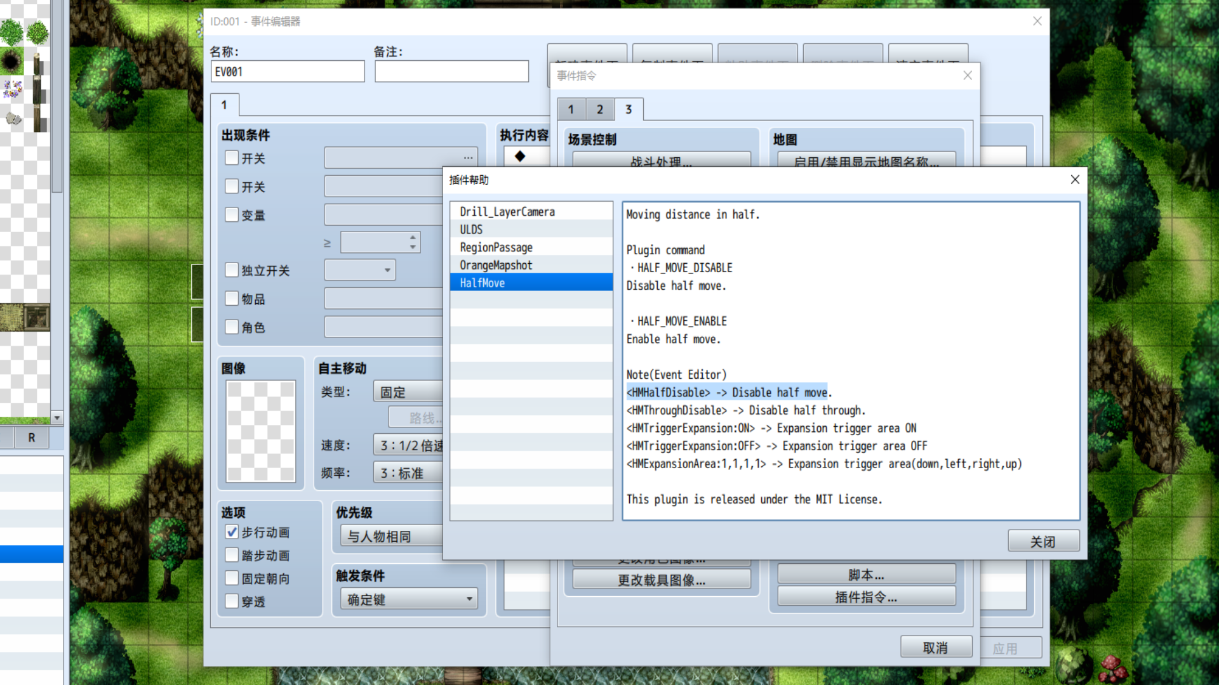Select HalfMove in the plugin list

pos(531,283)
